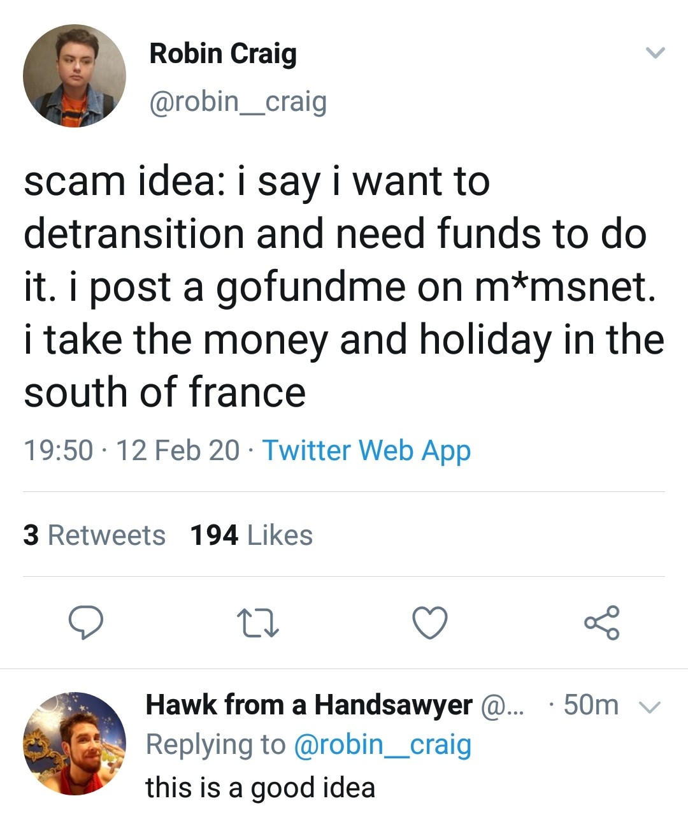This screenshot has width=688, height=817.
Task: Click the Robin Craig display name
Action: coord(223,54)
